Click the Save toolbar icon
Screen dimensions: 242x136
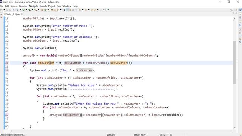(7, 10)
